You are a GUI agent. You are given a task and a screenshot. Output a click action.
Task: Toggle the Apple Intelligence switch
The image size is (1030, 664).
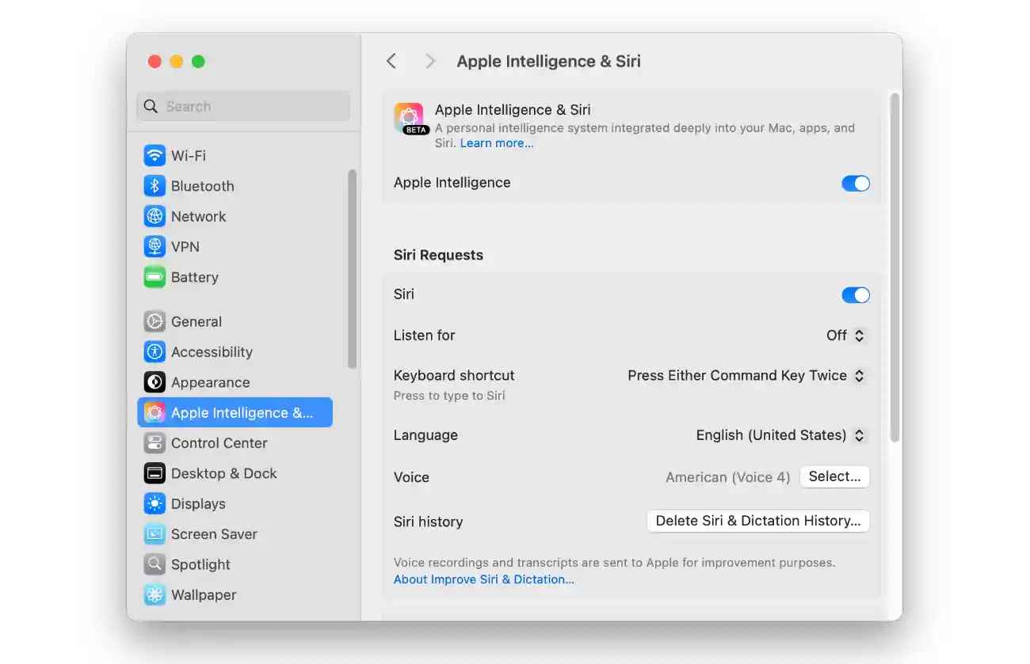[x=855, y=183]
